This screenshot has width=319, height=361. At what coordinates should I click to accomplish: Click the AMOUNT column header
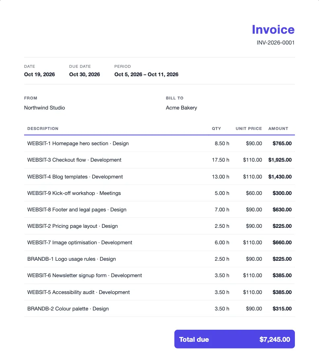coord(278,128)
